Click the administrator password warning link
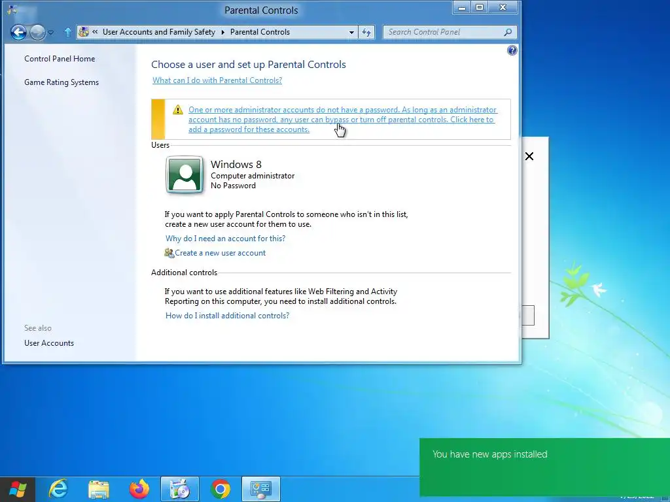Image resolution: width=670 pixels, height=502 pixels. point(343,120)
